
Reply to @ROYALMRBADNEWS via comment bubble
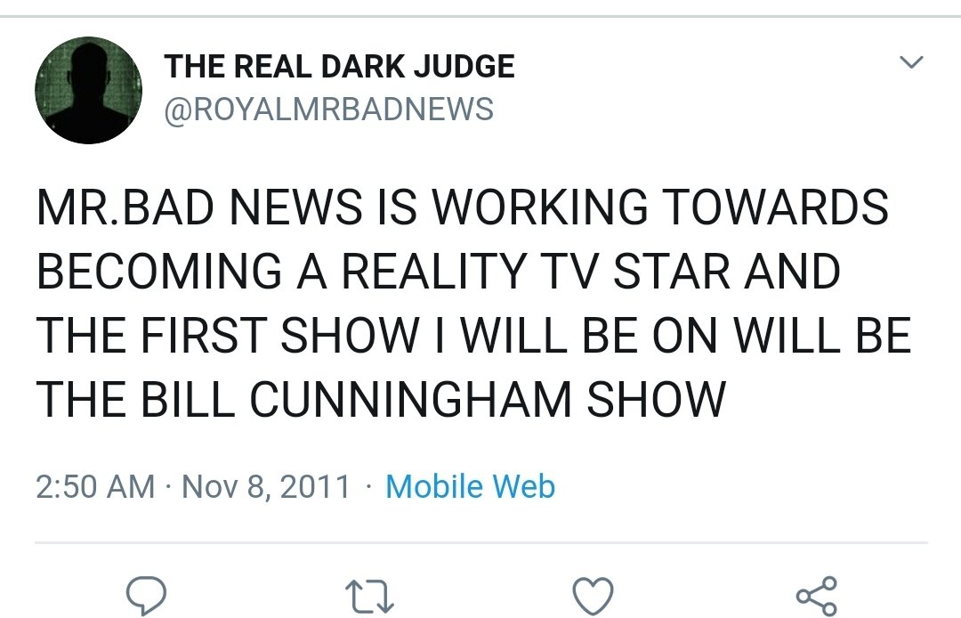(146, 596)
